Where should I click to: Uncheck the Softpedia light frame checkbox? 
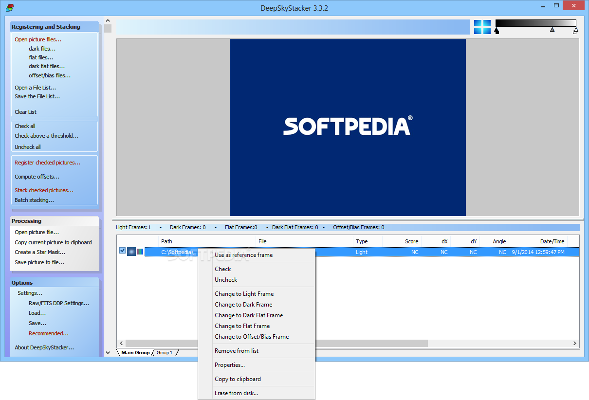click(x=122, y=251)
